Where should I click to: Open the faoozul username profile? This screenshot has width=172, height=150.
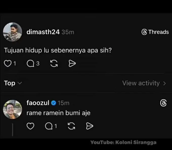tap(38, 103)
